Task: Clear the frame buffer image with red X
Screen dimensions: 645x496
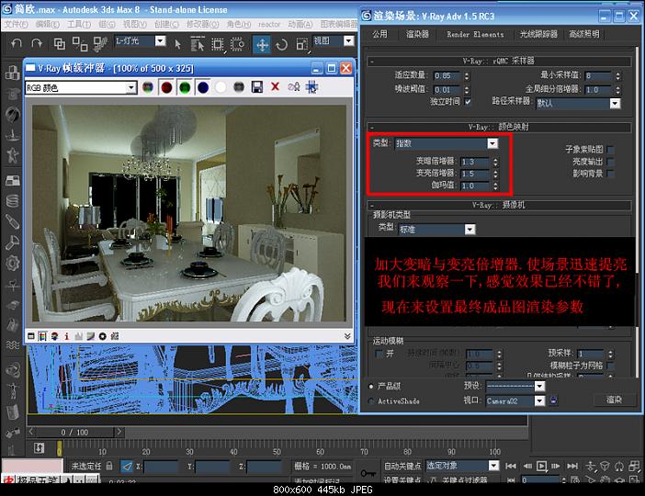Action: [276, 86]
